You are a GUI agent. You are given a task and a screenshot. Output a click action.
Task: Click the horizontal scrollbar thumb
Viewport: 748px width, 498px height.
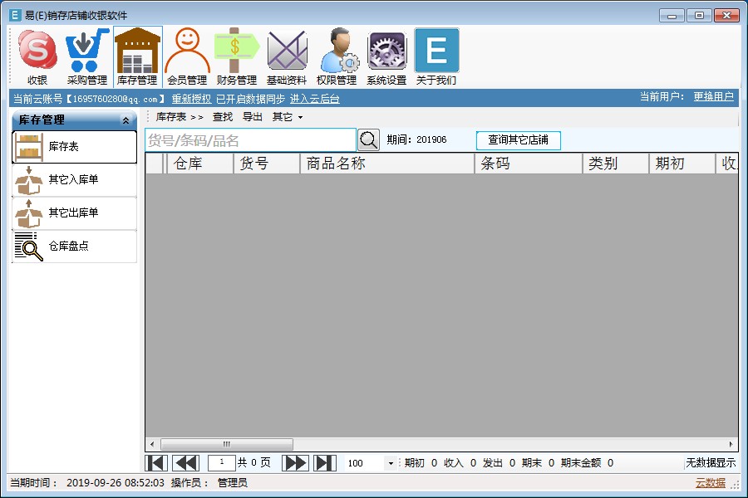click(x=226, y=444)
